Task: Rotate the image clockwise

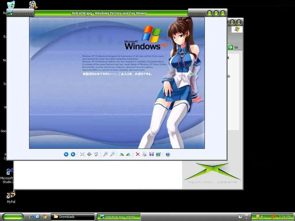Action: [x=122, y=154]
